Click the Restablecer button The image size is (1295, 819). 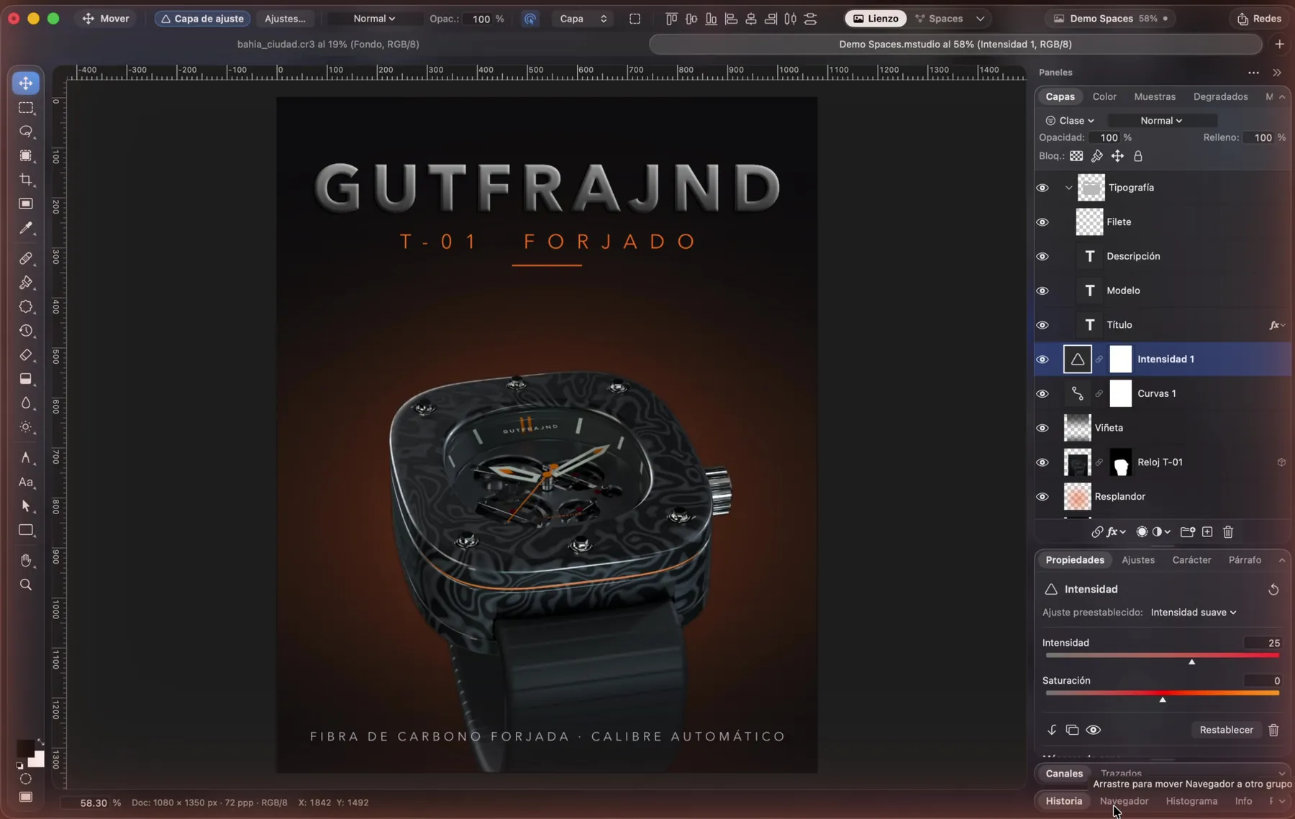[1226, 730]
